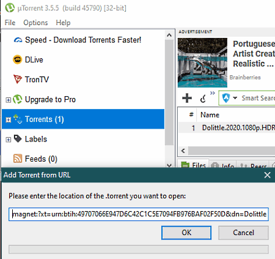Click the dialog's progress bar
This screenshot has height=259, width=275.
pos(139,249)
